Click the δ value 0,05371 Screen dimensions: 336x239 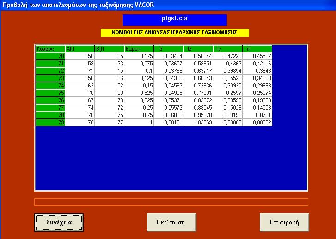click(168, 100)
